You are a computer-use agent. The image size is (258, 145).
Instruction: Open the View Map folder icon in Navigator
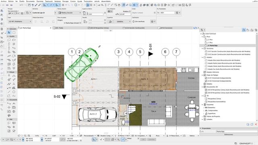248,30
